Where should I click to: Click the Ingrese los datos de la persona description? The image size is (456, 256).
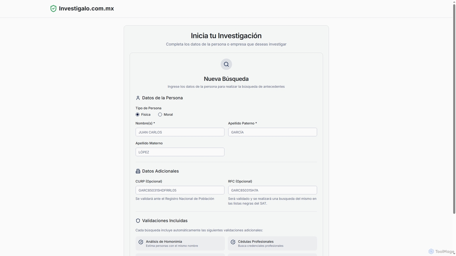(x=226, y=86)
